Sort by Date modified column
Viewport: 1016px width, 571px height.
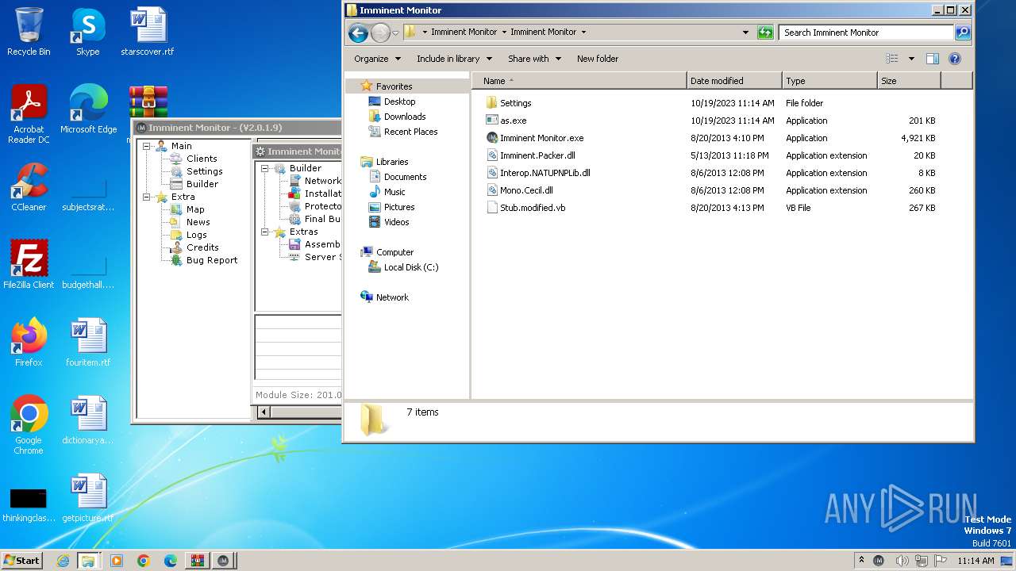(734, 81)
